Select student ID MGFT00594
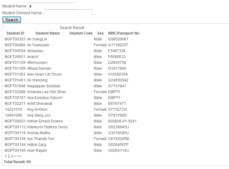This screenshot has height=169, width=229. (x=15, y=51)
